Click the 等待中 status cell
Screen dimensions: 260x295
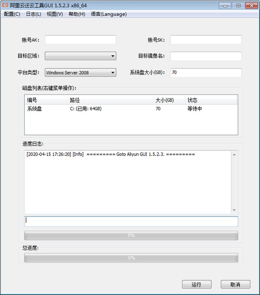pyautogui.click(x=195, y=109)
